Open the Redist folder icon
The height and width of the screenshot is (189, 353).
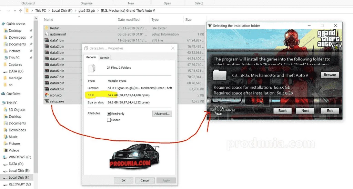pyautogui.click(x=47, y=28)
